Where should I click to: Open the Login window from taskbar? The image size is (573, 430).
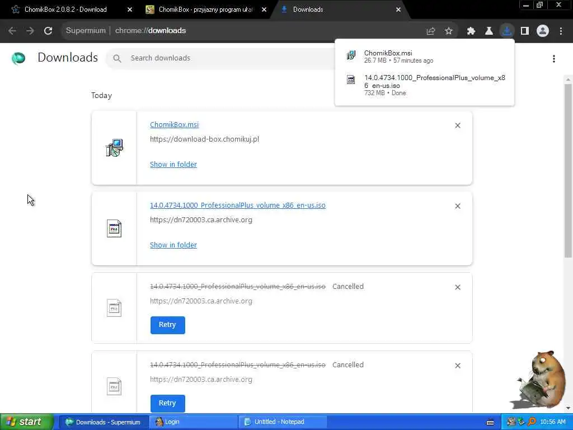193,422
